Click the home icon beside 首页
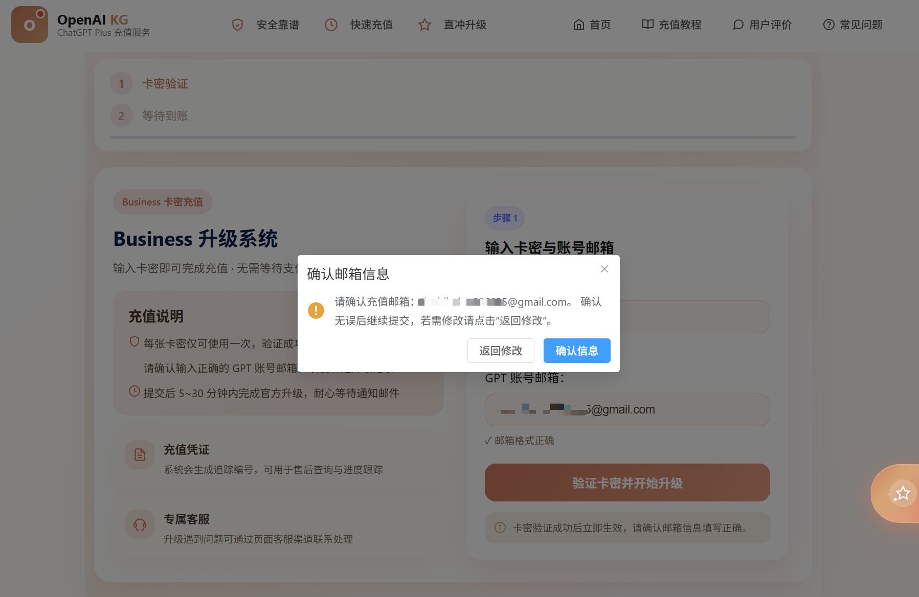The width and height of the screenshot is (919, 597). tap(578, 25)
